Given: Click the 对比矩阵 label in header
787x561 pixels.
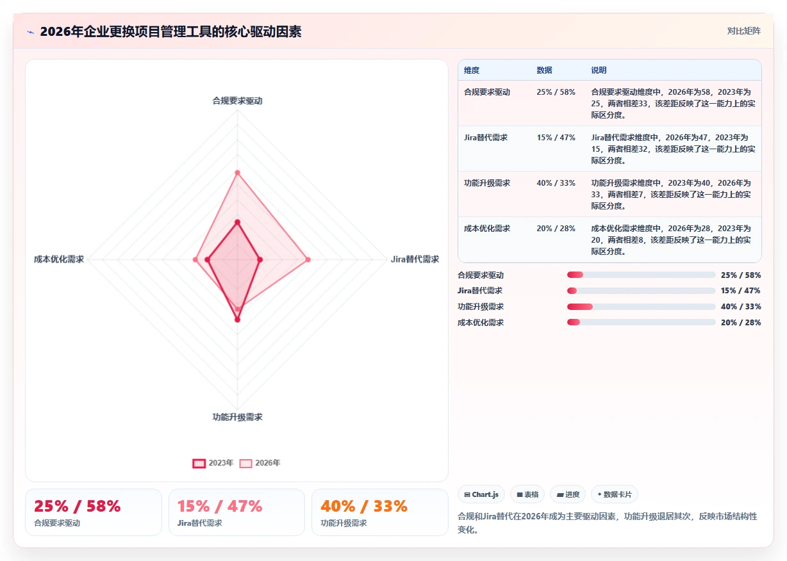Looking at the screenshot, I should pos(744,31).
